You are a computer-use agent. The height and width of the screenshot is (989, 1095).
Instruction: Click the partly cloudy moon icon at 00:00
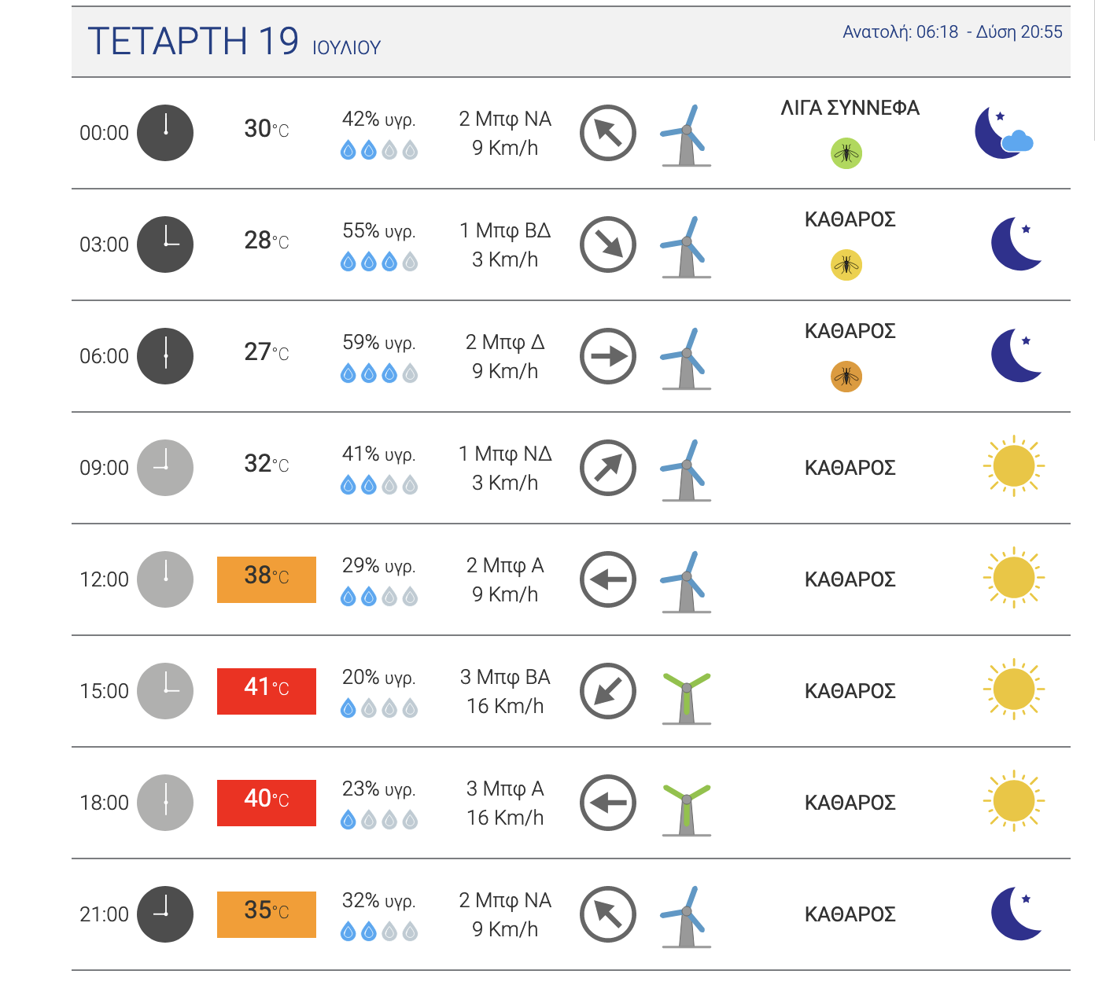1004,133
